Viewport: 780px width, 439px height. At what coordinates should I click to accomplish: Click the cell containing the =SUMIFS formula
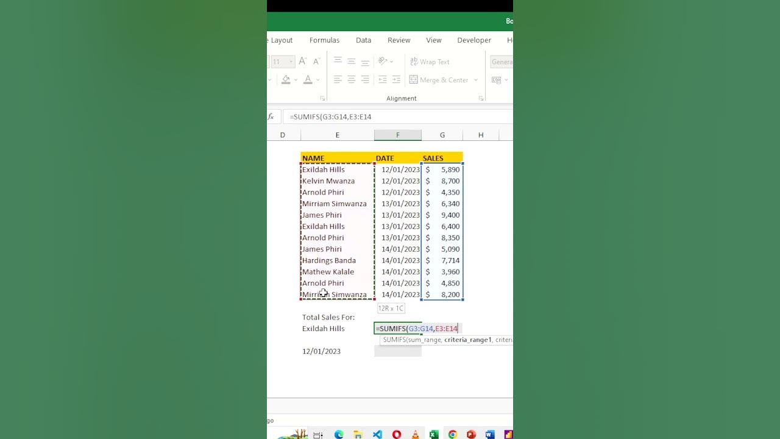[x=398, y=329]
